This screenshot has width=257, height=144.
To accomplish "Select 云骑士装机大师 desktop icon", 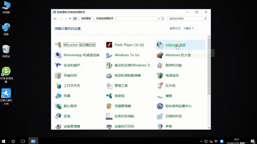I will 6,97.
